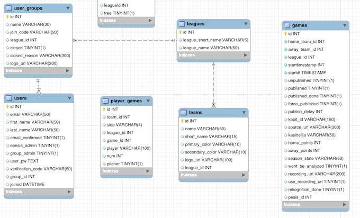Image resolution: width=360 pixels, height=218 pixels.
Task: Collapse the users table via header arrow
Action: click(69, 98)
